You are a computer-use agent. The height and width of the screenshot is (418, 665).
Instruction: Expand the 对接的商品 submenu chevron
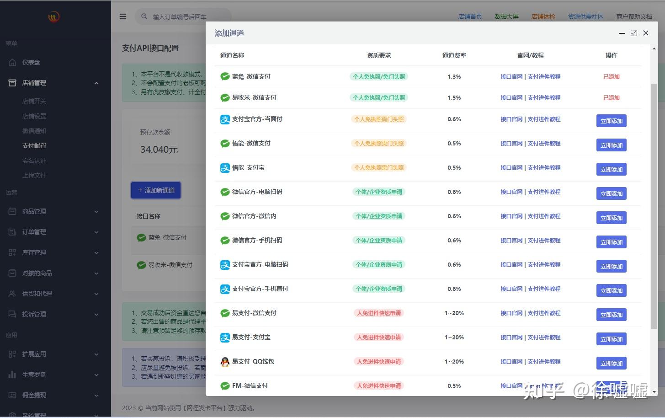(x=96, y=273)
